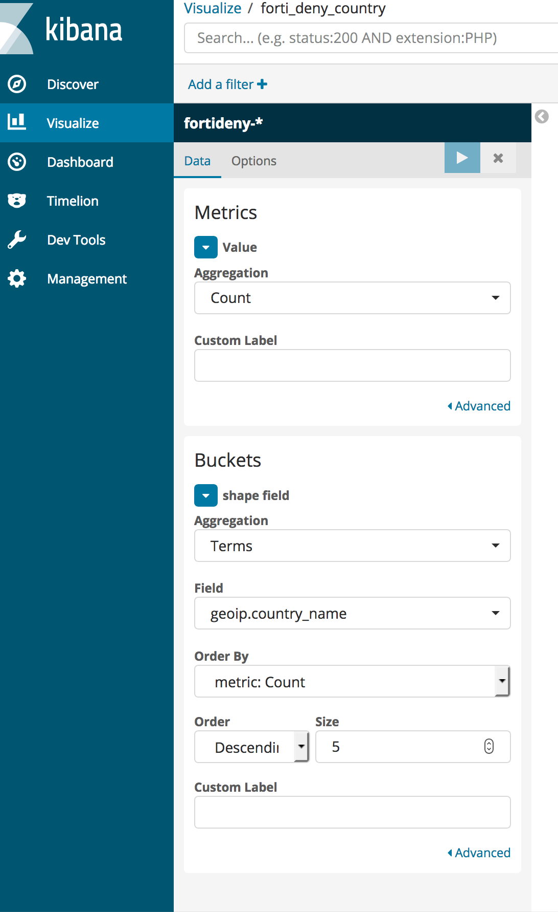The height and width of the screenshot is (912, 558).
Task: Open the Terms aggregation dropdown
Action: pyautogui.click(x=352, y=546)
